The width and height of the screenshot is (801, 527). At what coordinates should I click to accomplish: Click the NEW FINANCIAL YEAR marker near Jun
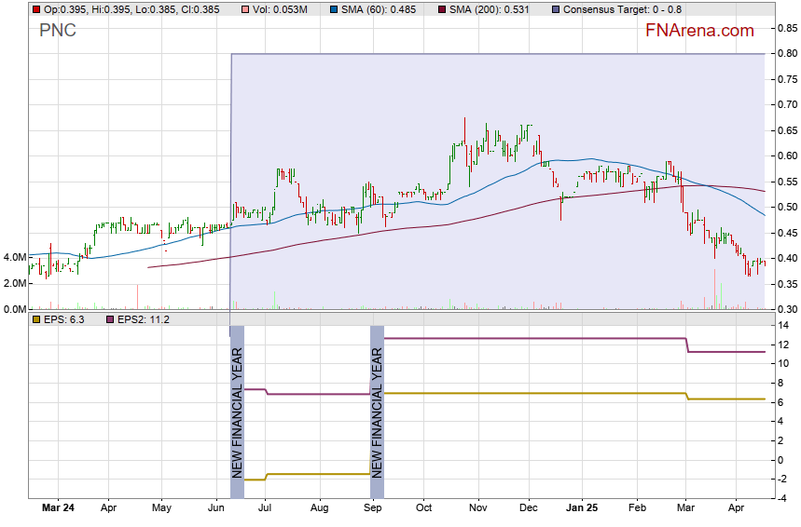[x=237, y=402]
